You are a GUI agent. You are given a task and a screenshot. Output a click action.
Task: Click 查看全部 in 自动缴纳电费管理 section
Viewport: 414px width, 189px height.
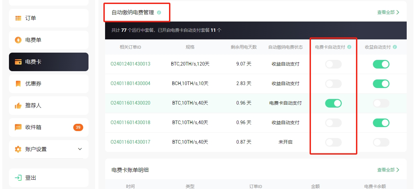[x=388, y=12]
